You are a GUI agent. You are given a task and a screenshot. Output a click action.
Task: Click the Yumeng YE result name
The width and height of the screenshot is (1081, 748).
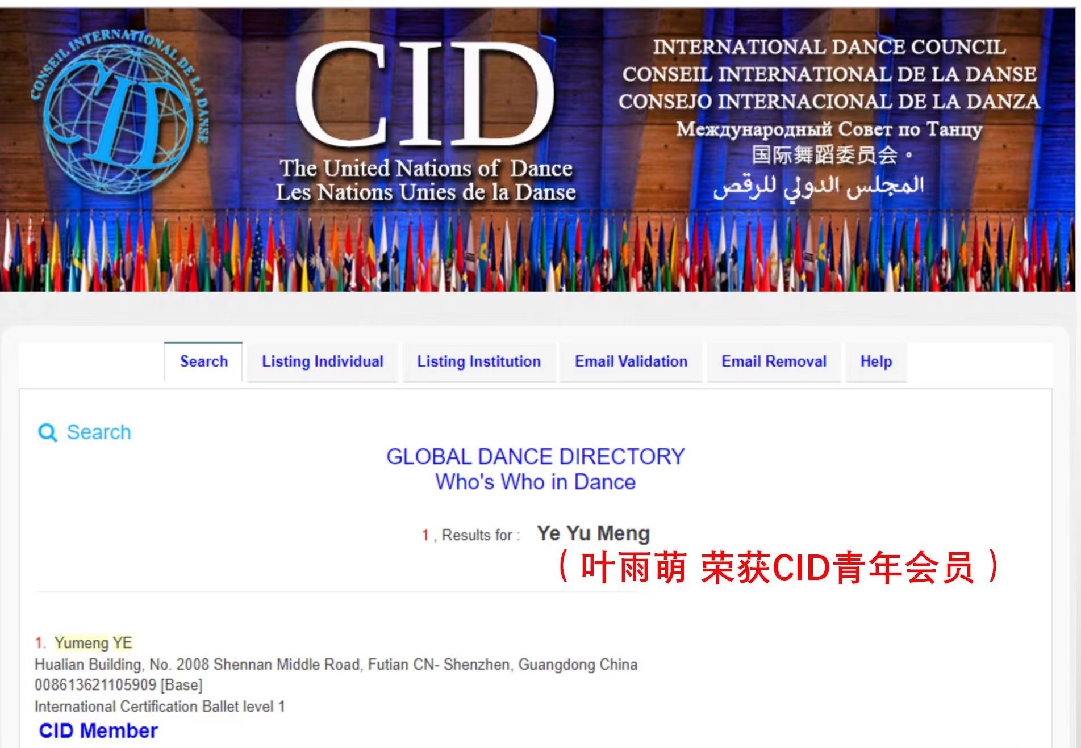[93, 642]
